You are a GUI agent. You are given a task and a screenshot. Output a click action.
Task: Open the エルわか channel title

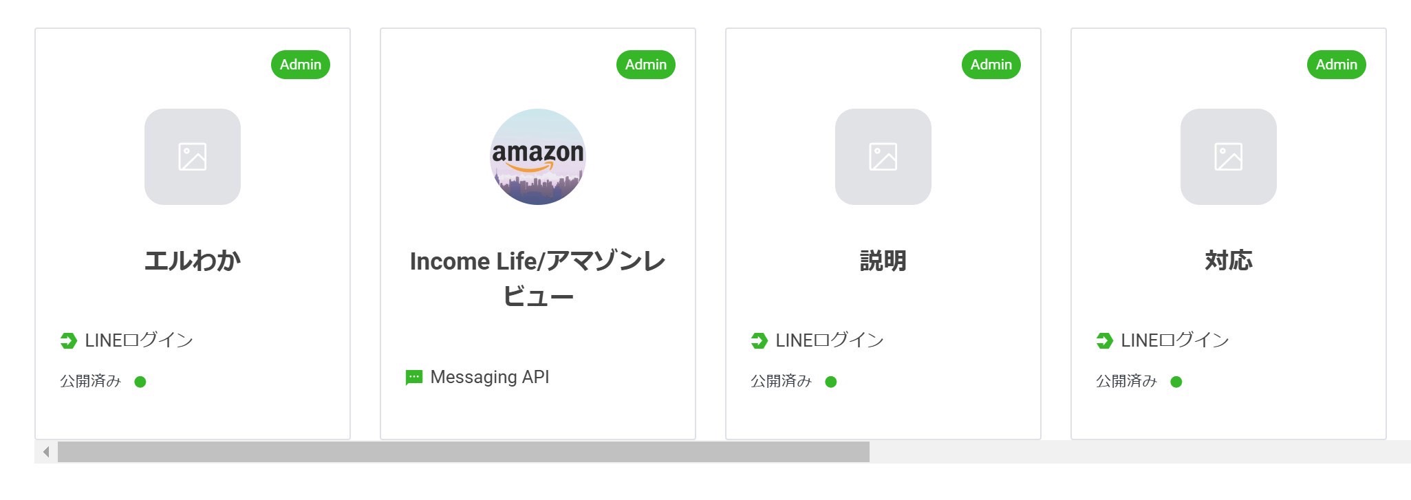[x=193, y=261]
